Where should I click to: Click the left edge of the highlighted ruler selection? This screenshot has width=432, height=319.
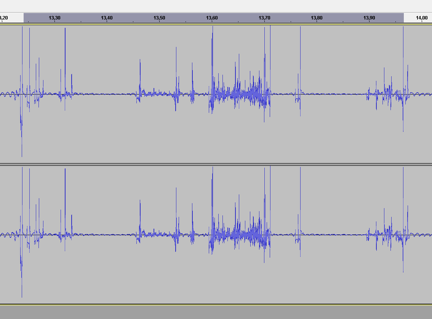(x=24, y=18)
